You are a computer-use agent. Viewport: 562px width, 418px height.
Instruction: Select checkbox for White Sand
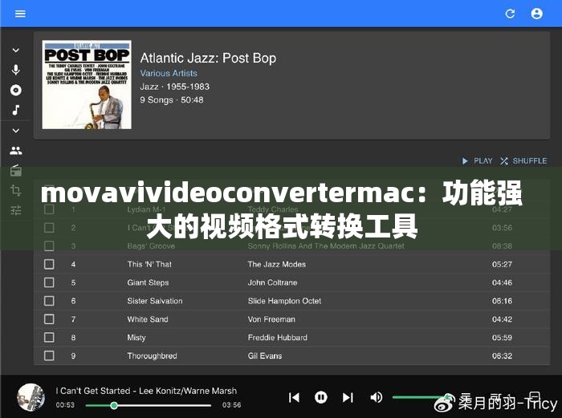[x=49, y=319]
